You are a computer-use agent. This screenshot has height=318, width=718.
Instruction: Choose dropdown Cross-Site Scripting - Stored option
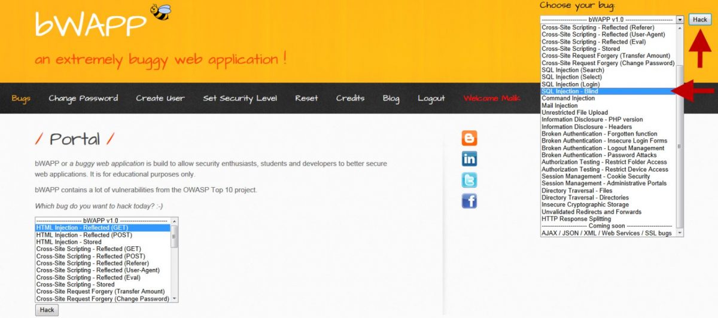coord(607,49)
